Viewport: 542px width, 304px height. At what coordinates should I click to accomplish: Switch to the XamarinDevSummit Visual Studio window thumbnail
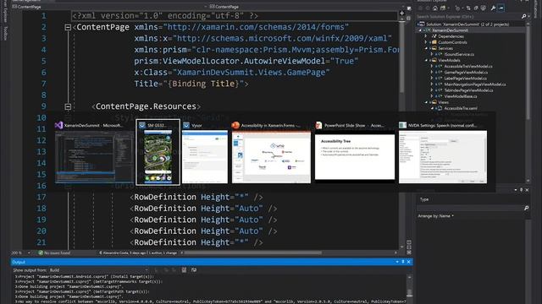(94, 157)
